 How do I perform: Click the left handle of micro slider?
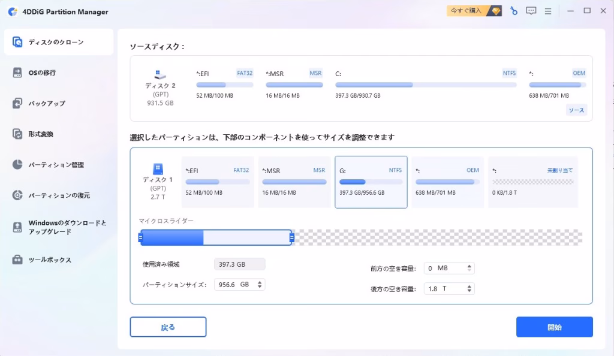tap(140, 237)
